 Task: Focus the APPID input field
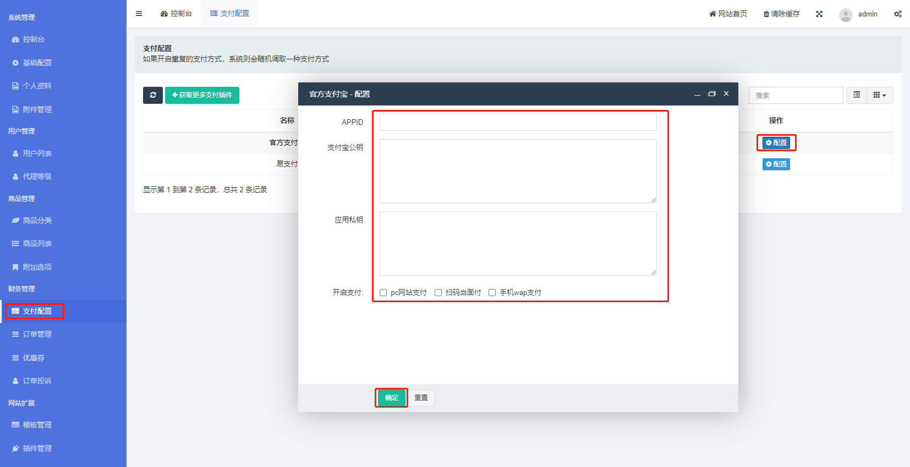518,122
